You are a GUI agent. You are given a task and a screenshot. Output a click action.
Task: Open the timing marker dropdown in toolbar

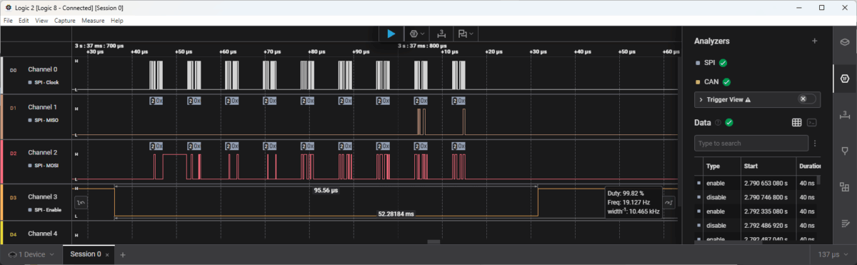pyautogui.click(x=466, y=34)
